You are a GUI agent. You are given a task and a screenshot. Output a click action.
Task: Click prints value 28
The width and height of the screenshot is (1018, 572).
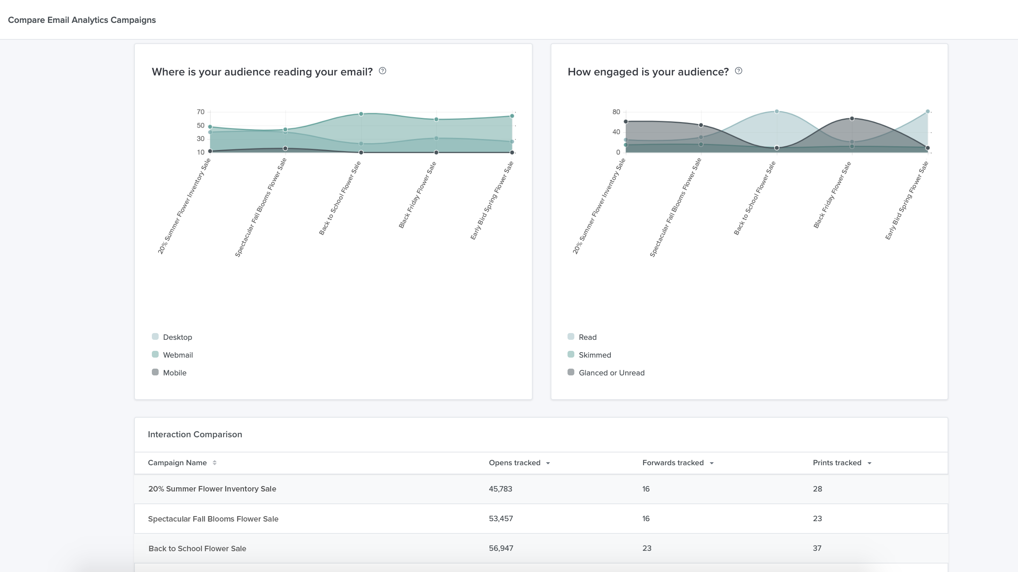tap(817, 489)
